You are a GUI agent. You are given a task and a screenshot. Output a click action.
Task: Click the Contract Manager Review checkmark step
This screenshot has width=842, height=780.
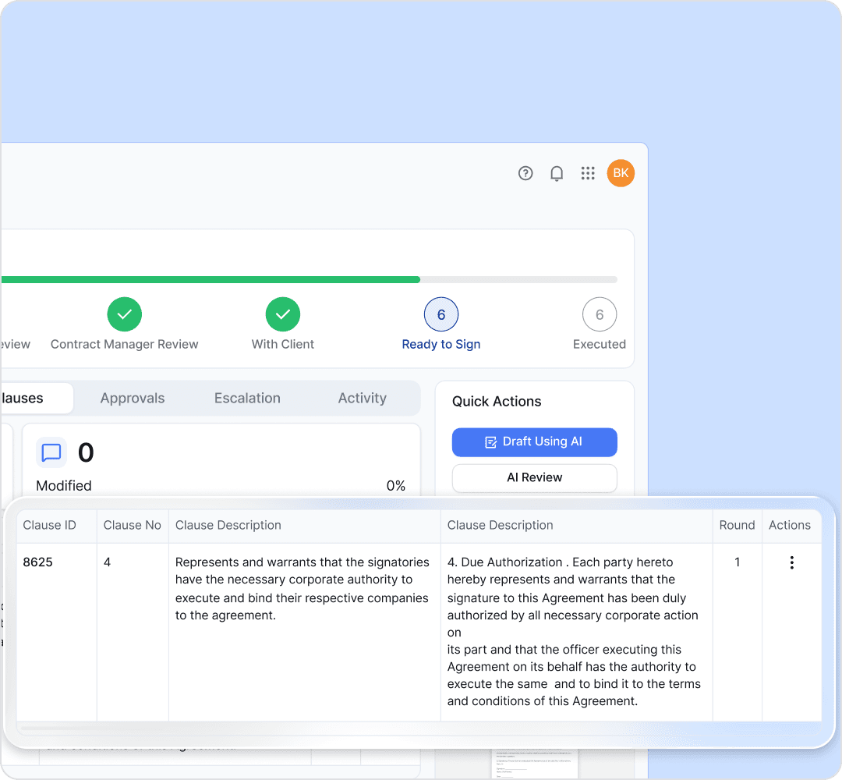tap(125, 314)
